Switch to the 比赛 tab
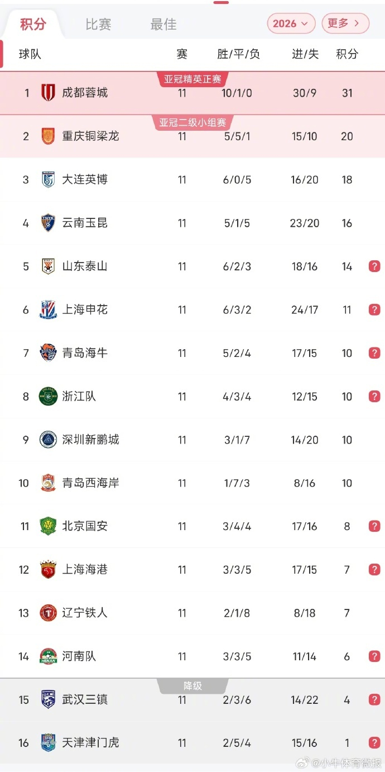Viewport: 385px width, 772px height. (x=99, y=25)
